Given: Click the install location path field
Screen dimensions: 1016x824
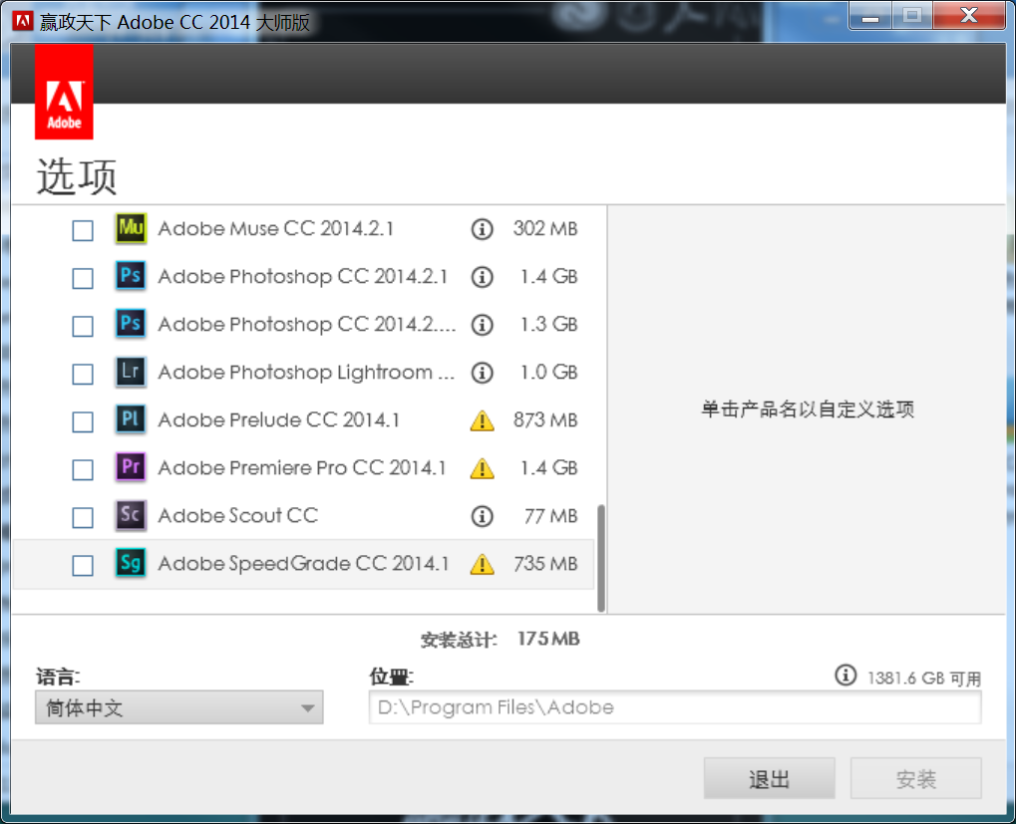Looking at the screenshot, I should coord(675,707).
